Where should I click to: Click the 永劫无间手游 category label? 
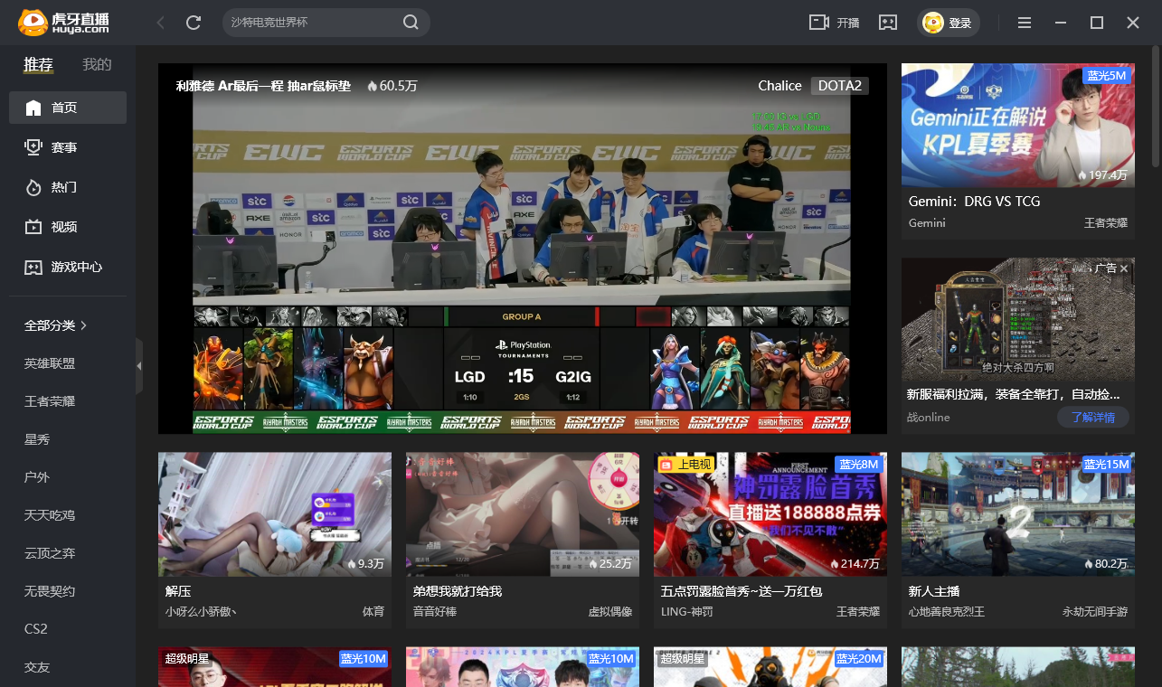point(1095,612)
